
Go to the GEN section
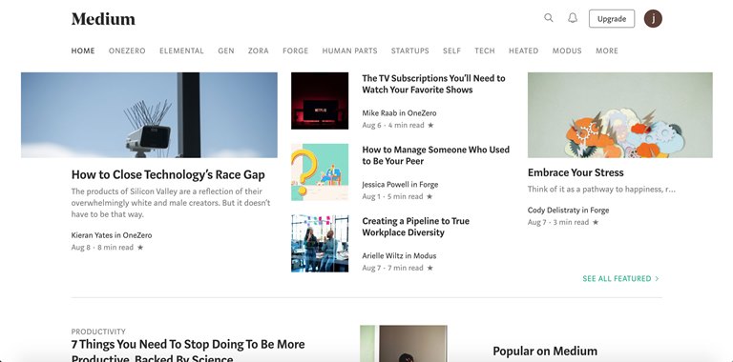226,50
